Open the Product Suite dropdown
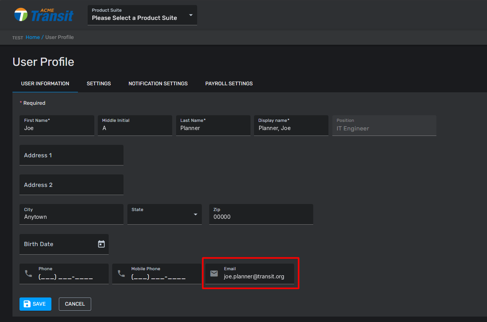 [x=142, y=15]
